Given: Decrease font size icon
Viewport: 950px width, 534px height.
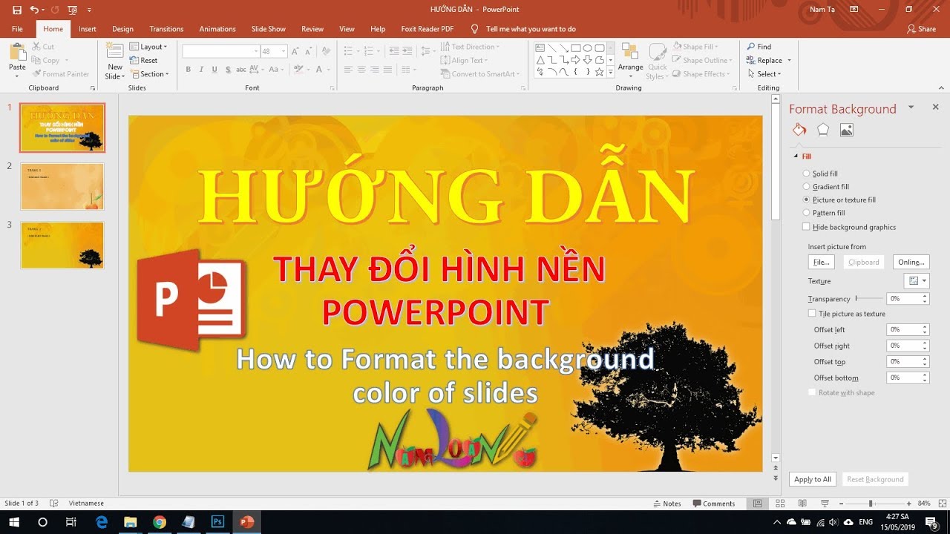Looking at the screenshot, I should coord(308,51).
